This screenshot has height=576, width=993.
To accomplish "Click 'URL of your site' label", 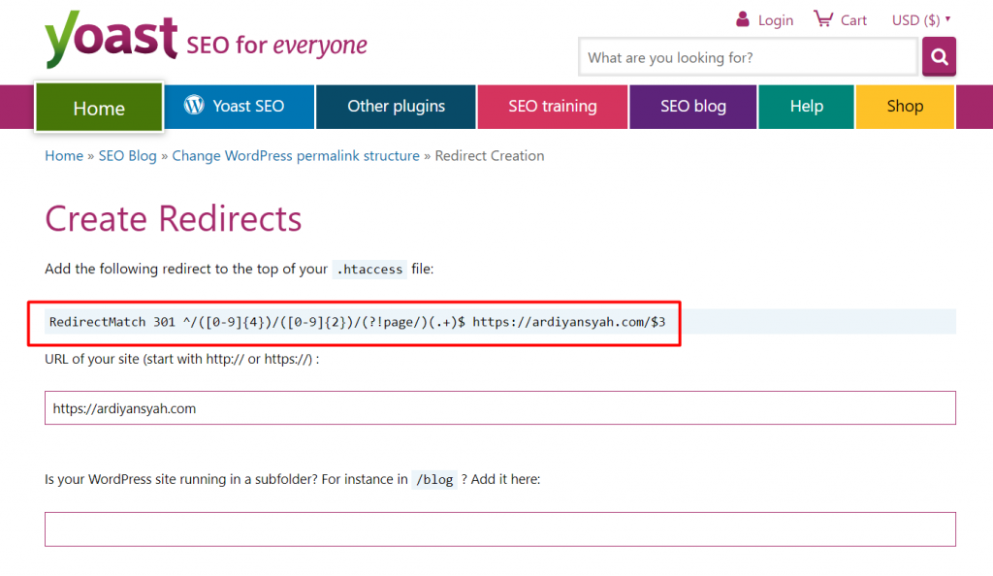I will [181, 359].
